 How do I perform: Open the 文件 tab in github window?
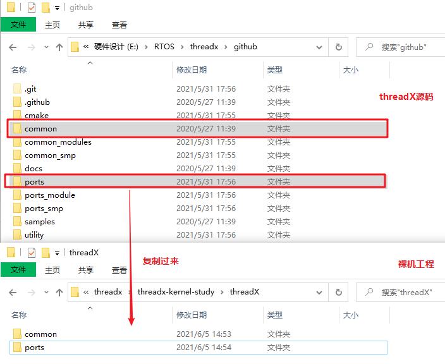click(18, 25)
